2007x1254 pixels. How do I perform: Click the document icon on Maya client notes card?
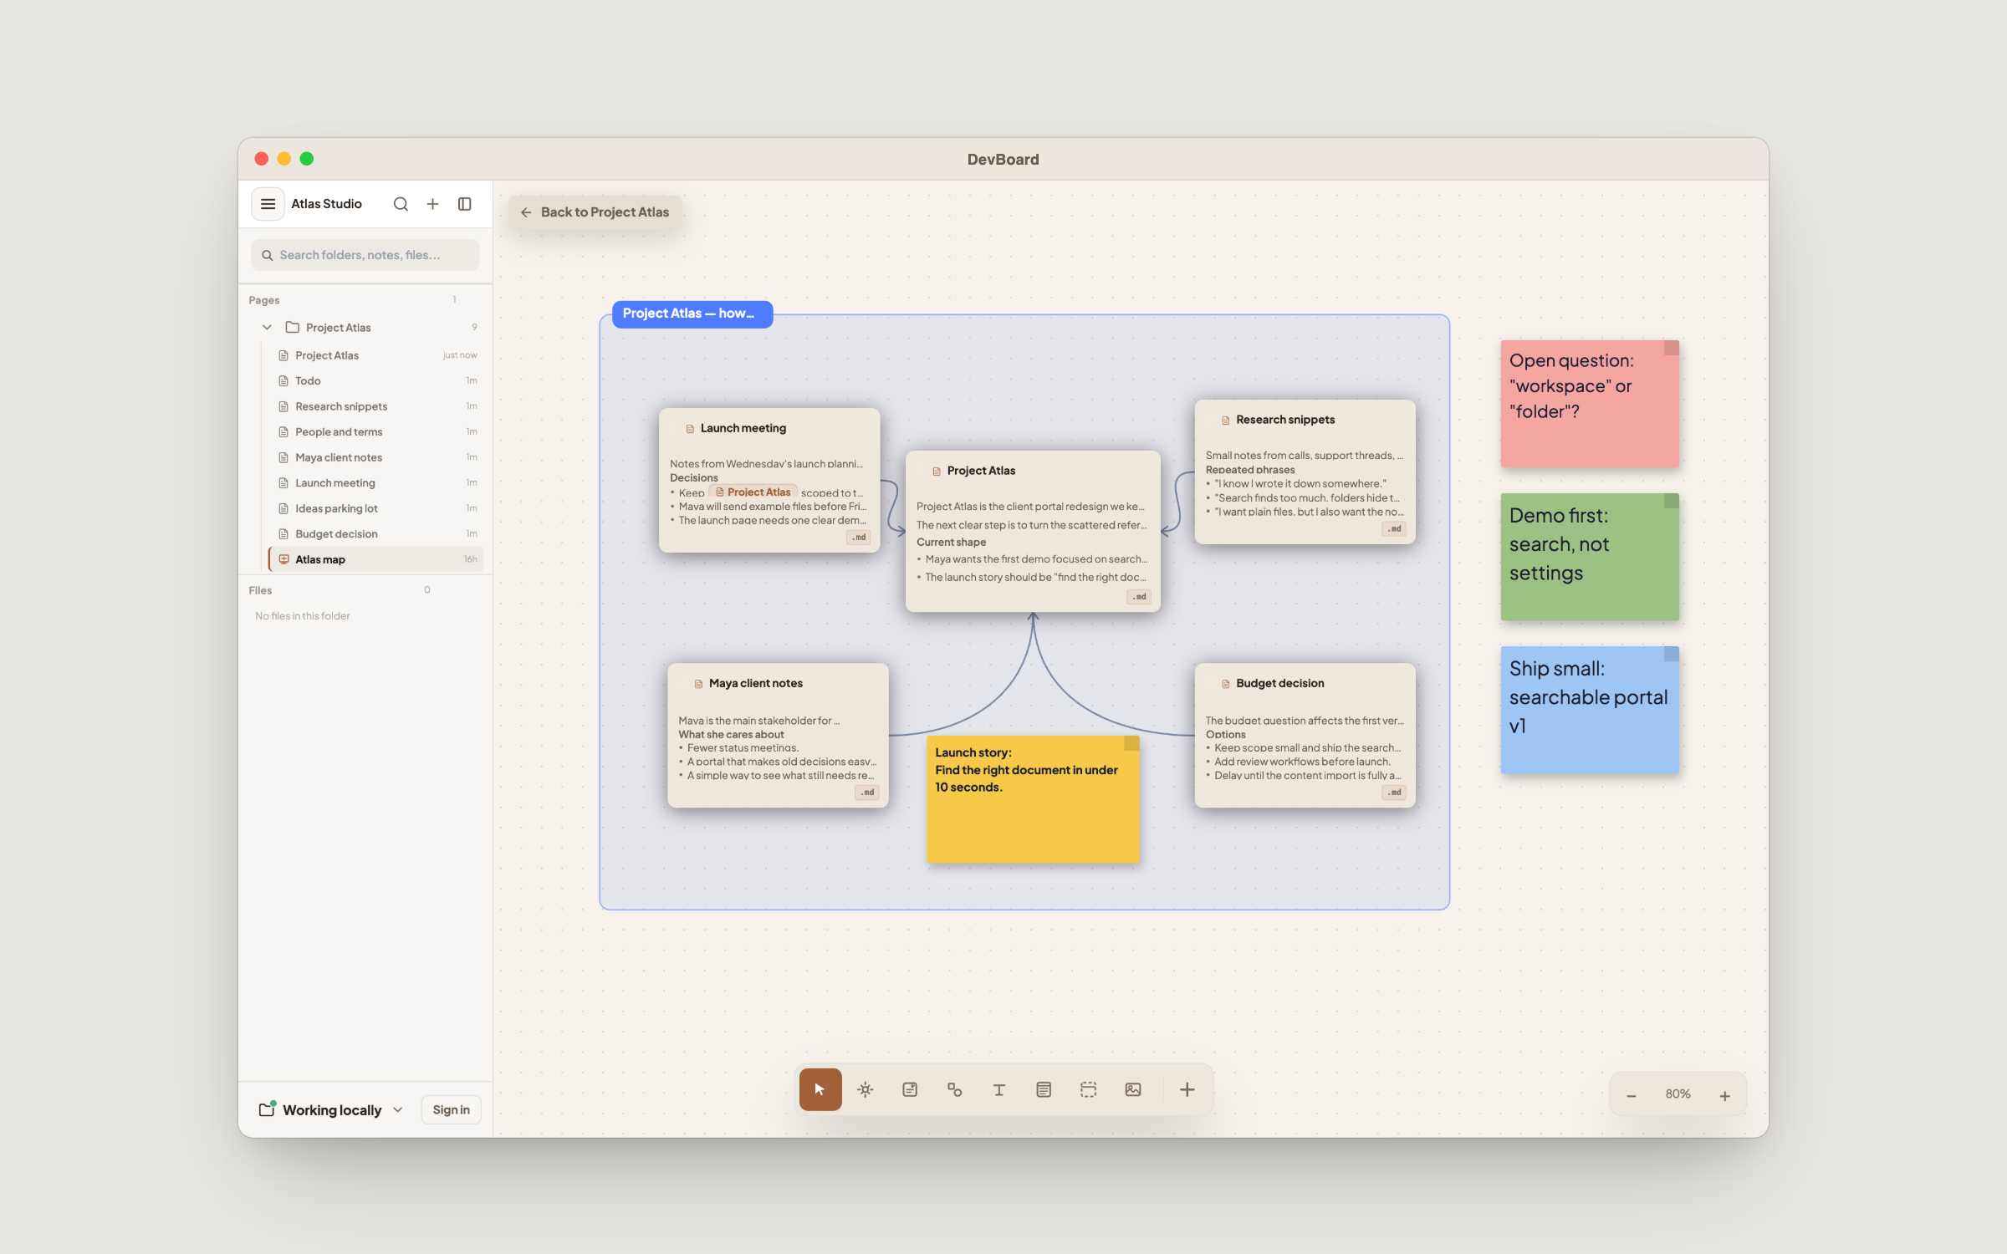tap(698, 684)
